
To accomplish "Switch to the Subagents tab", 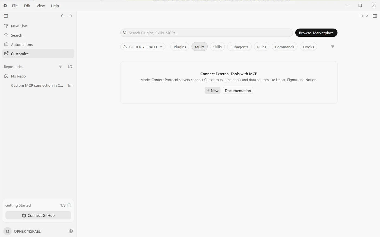I will [x=239, y=47].
